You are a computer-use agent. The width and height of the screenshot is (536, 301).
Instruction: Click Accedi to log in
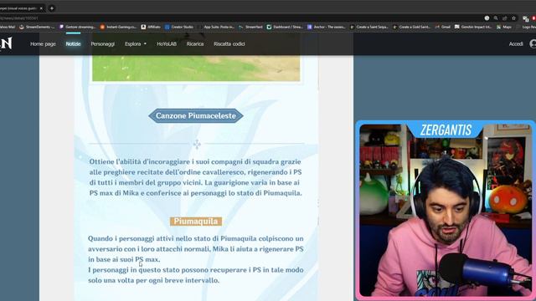[x=516, y=44]
